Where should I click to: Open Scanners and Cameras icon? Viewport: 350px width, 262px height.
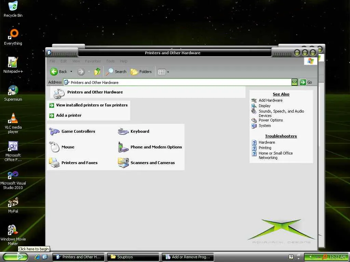146,163
